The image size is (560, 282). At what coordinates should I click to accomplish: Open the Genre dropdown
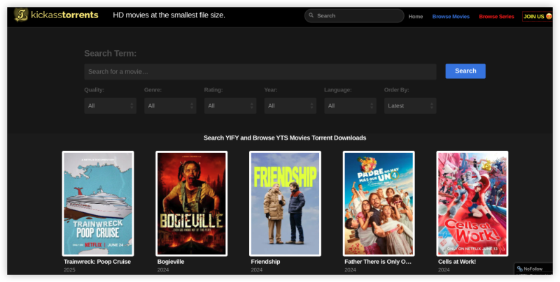[170, 106]
